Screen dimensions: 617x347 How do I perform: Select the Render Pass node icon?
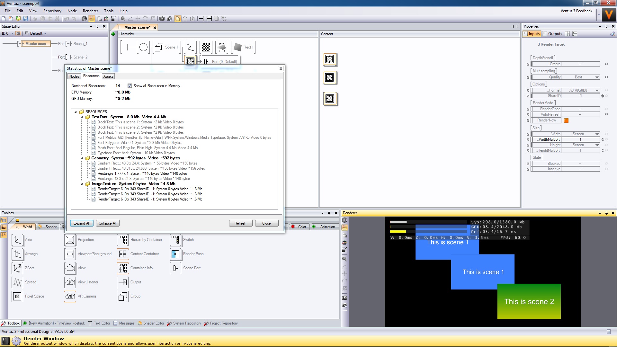point(175,254)
